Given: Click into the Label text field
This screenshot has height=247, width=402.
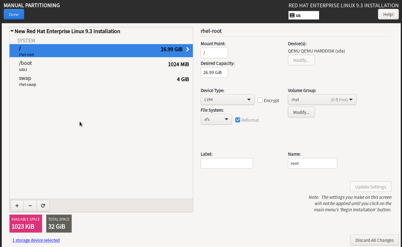Looking at the screenshot, I should click(x=226, y=163).
